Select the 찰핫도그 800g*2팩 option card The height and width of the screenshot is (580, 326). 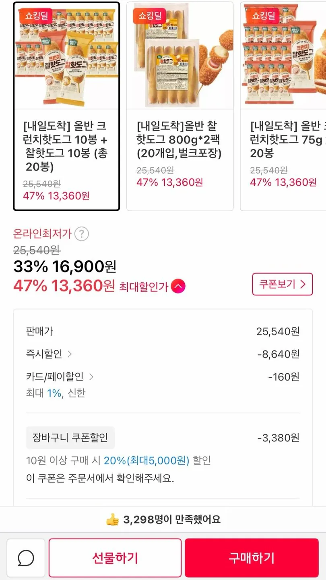tap(180, 153)
